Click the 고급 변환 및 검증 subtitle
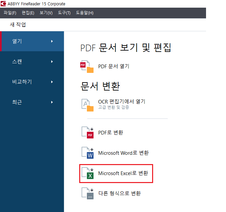This screenshot has height=212, width=226. pos(113,107)
